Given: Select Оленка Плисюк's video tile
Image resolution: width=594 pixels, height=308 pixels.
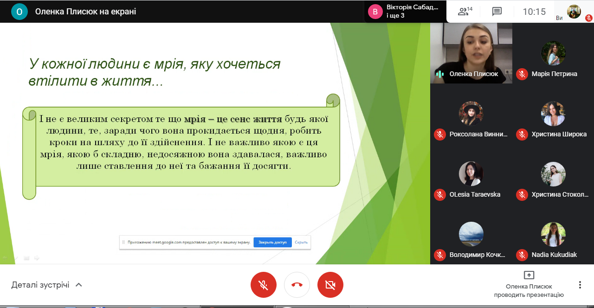Looking at the screenshot, I should click(471, 53).
